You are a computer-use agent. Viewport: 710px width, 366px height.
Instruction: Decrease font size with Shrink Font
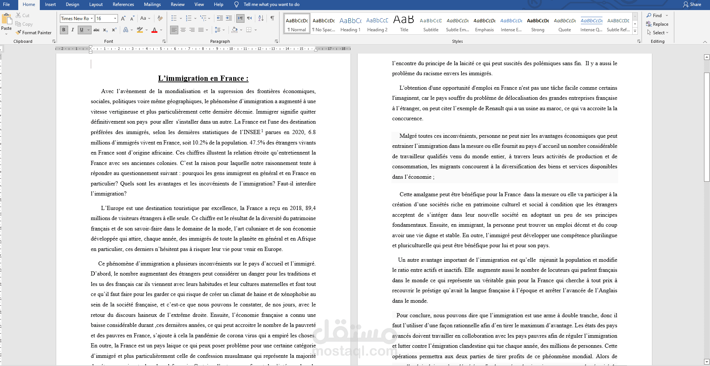132,18
